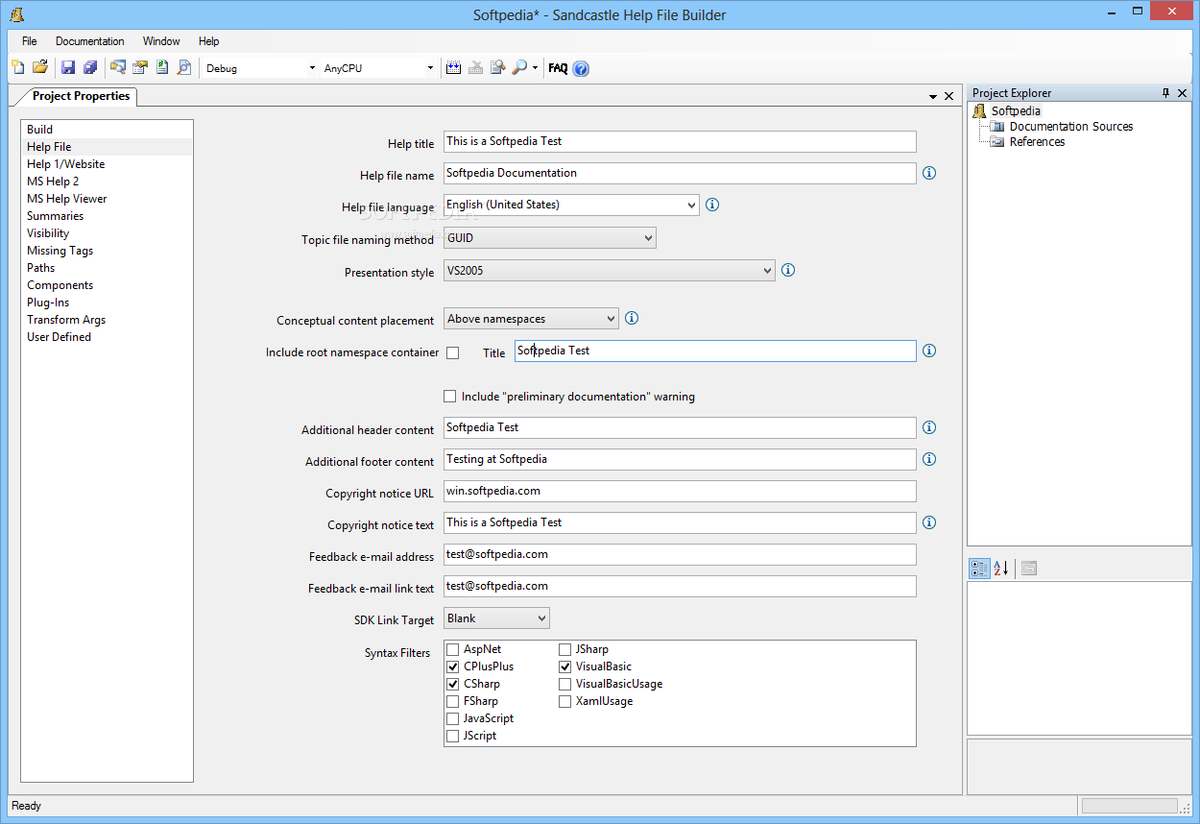This screenshot has width=1200, height=824.
Task: Close the Project Properties document tab
Action: (x=948, y=96)
